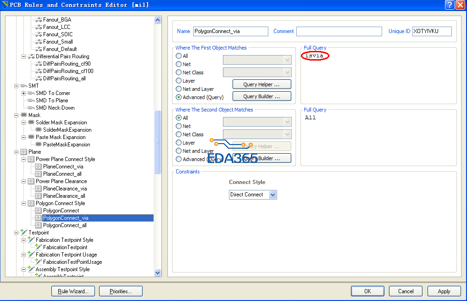Select Net for first object match
Screen dimensions: 467x301
point(179,64)
